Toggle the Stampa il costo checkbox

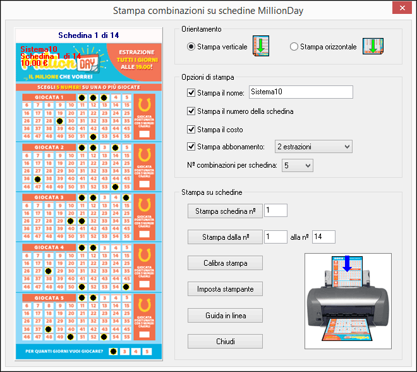coord(191,129)
